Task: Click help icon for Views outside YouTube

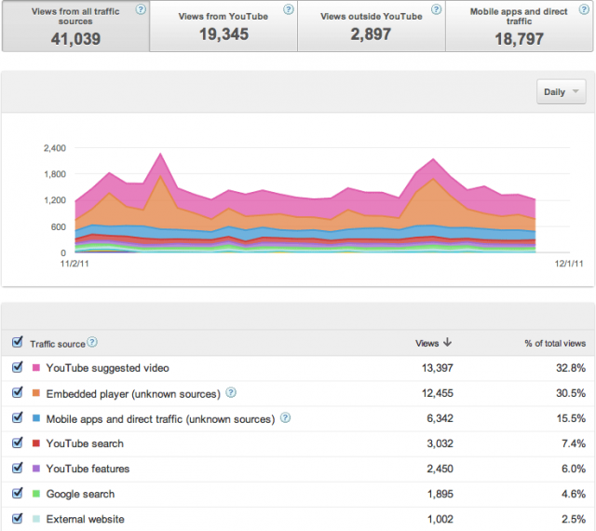Action: point(437,9)
